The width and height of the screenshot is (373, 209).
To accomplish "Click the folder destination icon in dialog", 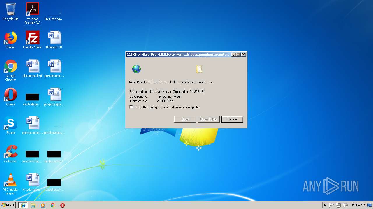I will pyautogui.click(x=199, y=69).
